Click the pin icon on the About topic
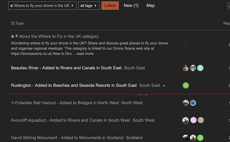230x142 pixels. coord(17,36)
